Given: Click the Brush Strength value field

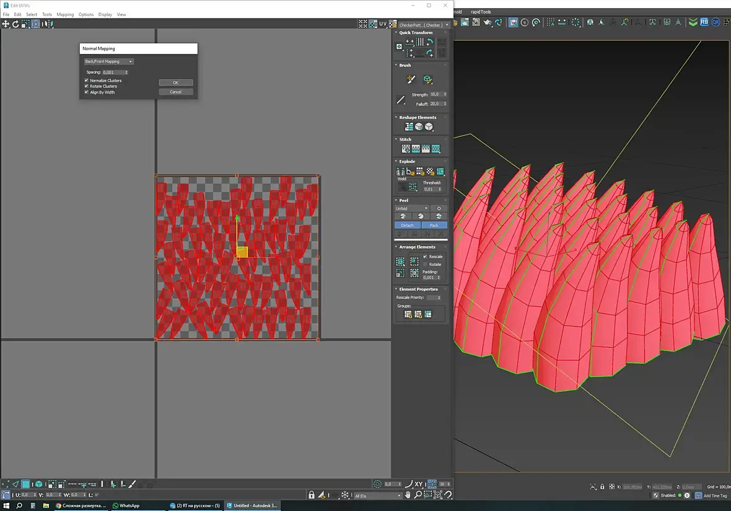Looking at the screenshot, I should tap(436, 94).
